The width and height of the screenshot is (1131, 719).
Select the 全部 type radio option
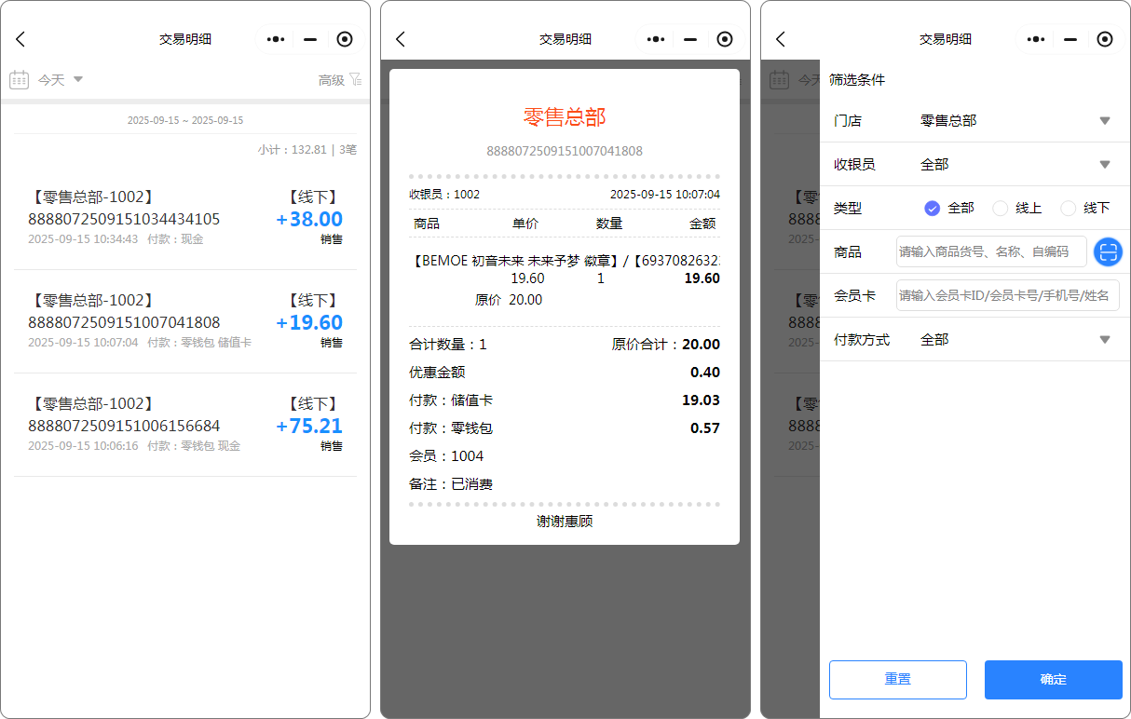(x=933, y=209)
